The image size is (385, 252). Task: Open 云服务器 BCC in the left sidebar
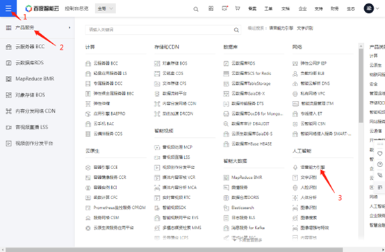point(30,47)
